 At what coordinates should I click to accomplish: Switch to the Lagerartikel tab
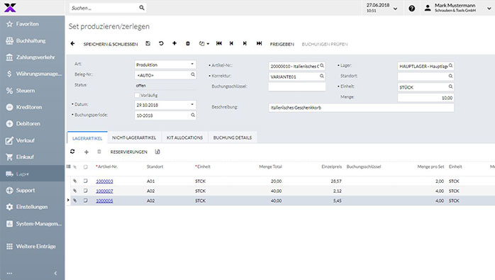click(x=87, y=138)
